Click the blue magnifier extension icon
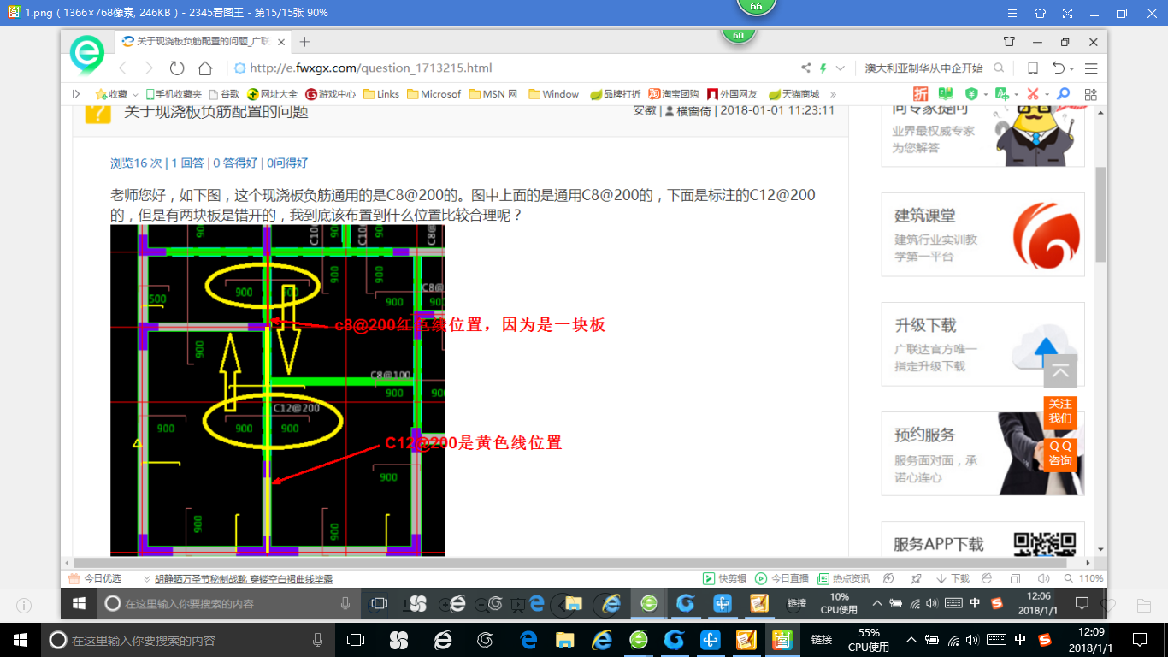The width and height of the screenshot is (1168, 657). tap(1064, 94)
